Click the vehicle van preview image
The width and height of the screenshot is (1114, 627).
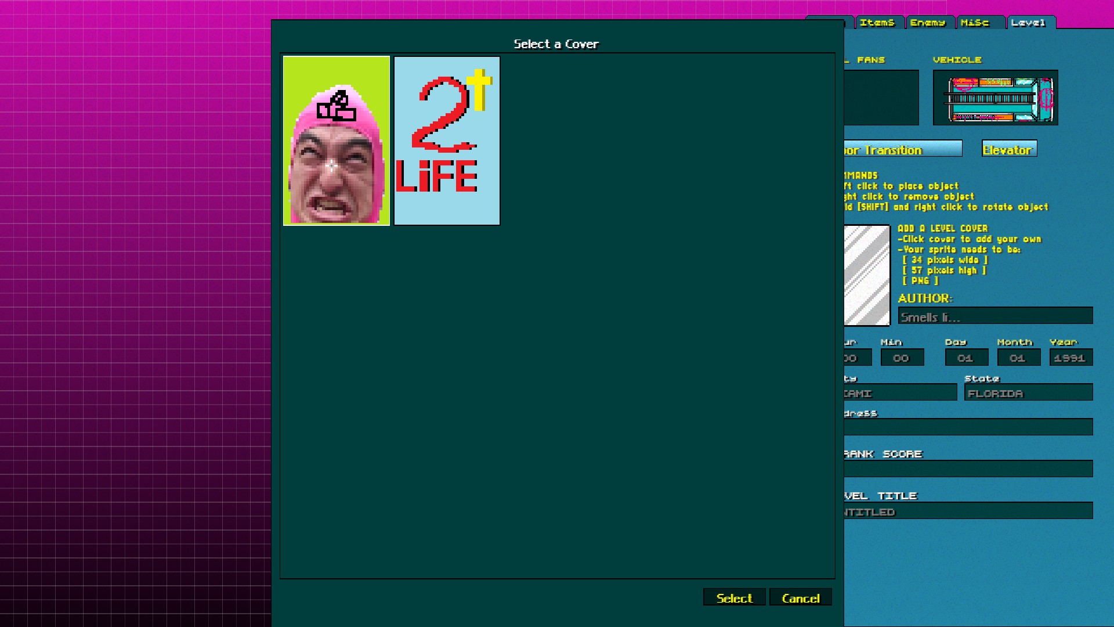[x=995, y=98]
